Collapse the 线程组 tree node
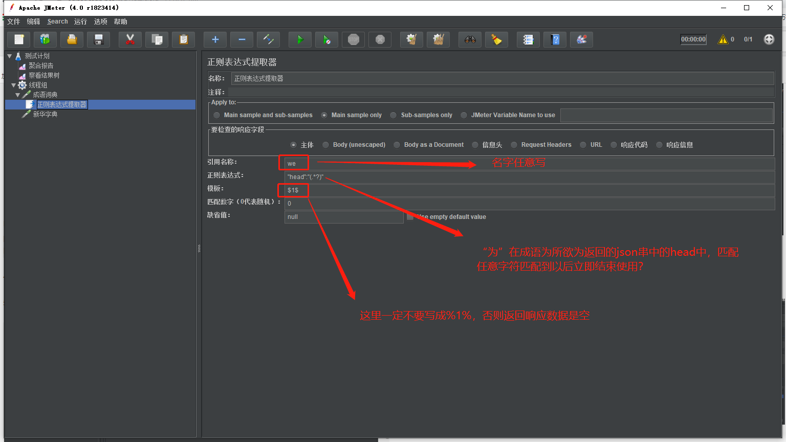This screenshot has height=442, width=786. pyautogui.click(x=14, y=85)
